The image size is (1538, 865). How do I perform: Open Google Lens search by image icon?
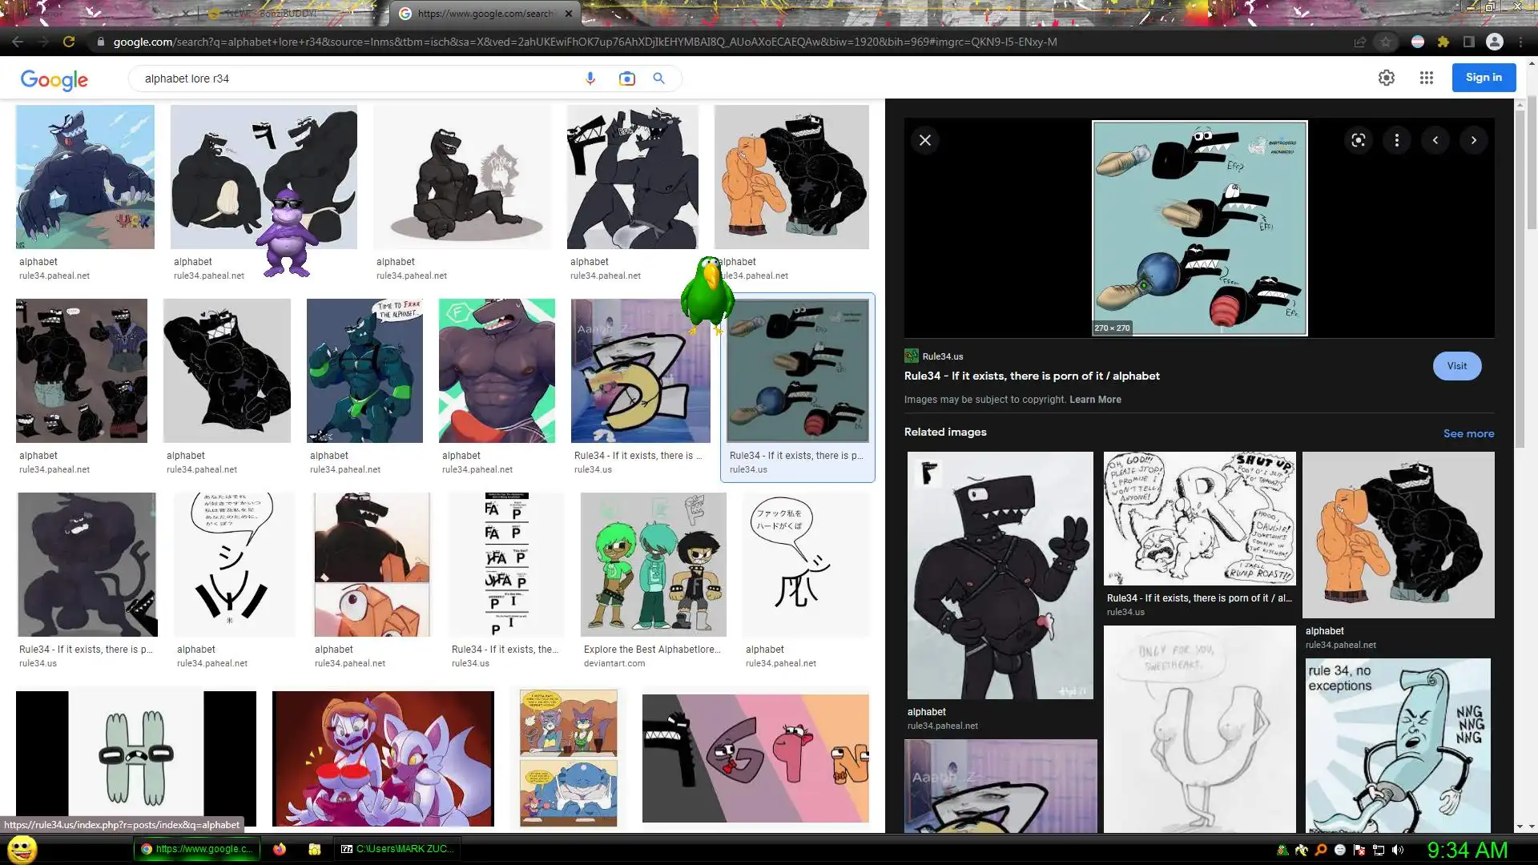point(626,78)
